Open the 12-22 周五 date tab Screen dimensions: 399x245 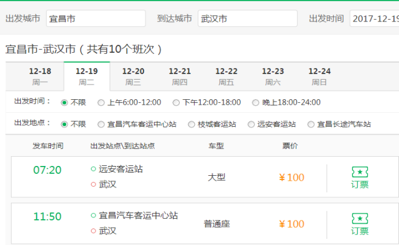coord(227,77)
